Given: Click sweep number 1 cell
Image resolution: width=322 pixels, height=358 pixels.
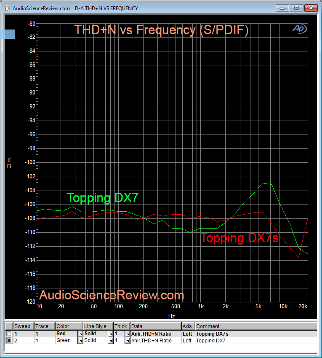Looking at the screenshot, I should 24,334.
